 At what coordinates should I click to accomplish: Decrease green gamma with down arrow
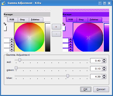tap(104, 70)
